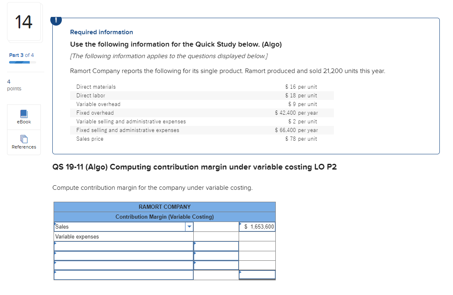Expand the dropdown arrow next to Sales
453x295 pixels.
pyautogui.click(x=189, y=227)
